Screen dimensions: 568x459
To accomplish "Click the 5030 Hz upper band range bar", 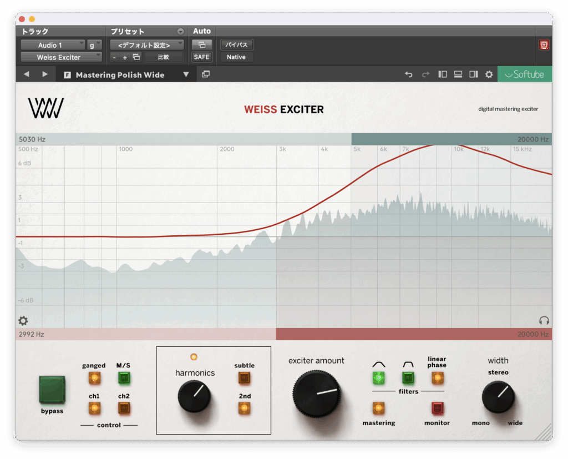I will [283, 139].
